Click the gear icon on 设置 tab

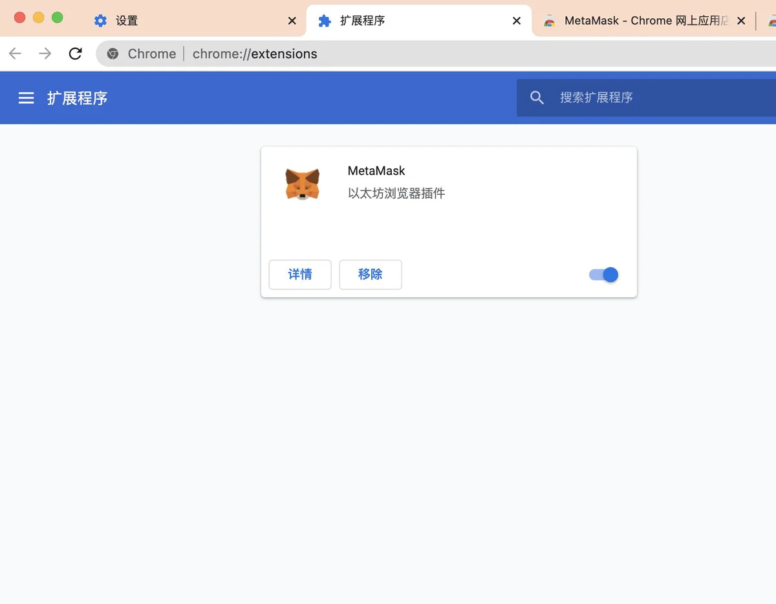[x=100, y=21]
